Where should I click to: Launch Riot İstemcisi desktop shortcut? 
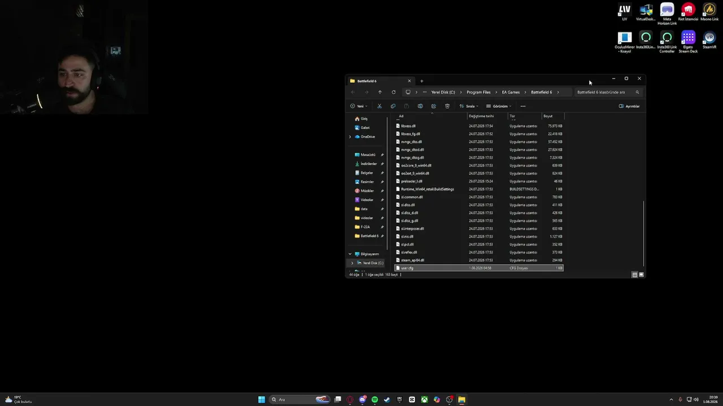pyautogui.click(x=688, y=12)
